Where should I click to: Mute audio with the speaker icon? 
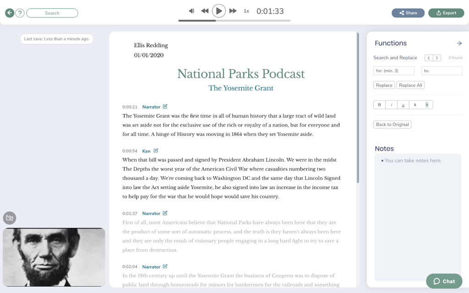coord(192,11)
